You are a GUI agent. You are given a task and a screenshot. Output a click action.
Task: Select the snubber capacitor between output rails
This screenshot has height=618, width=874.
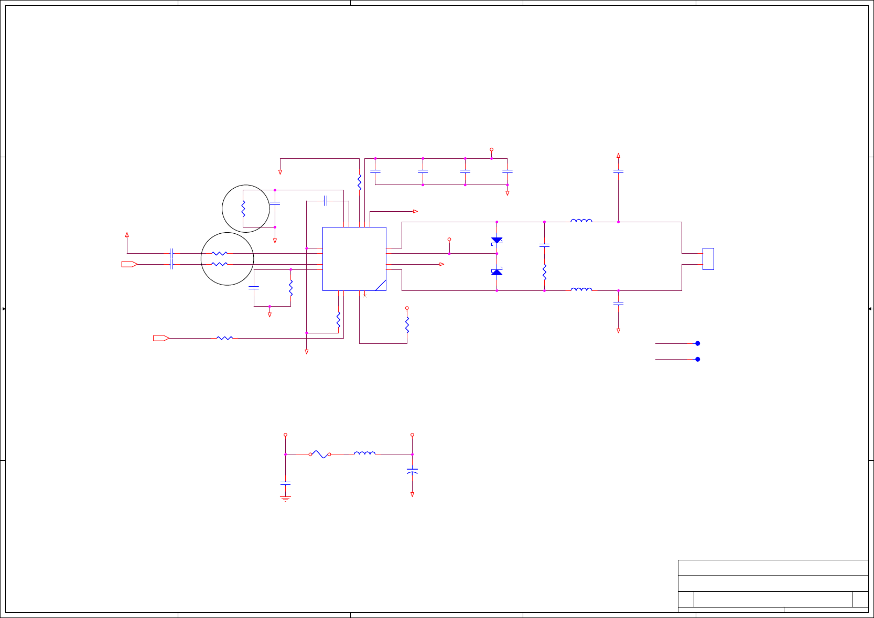[x=544, y=245]
